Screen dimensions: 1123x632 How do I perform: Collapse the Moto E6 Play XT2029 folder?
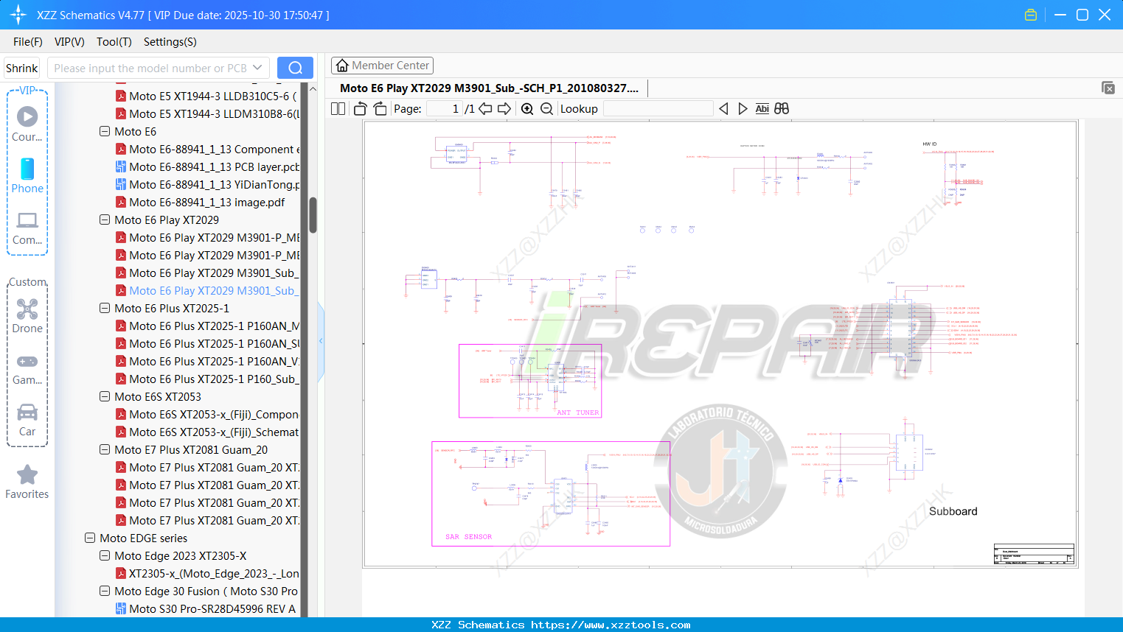click(x=105, y=220)
